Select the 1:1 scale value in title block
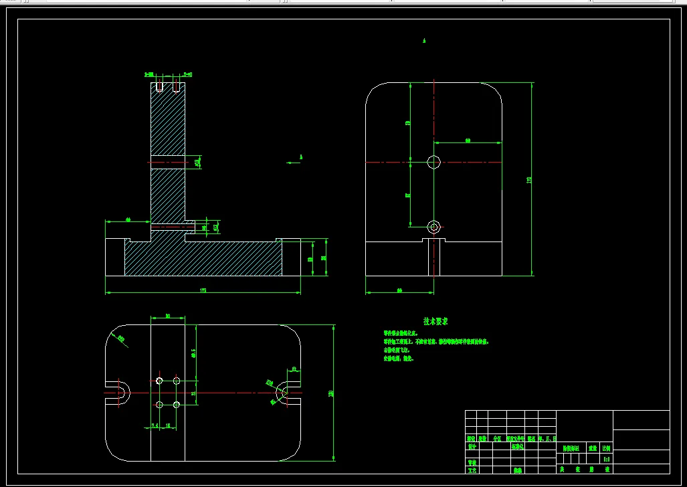 [607, 459]
